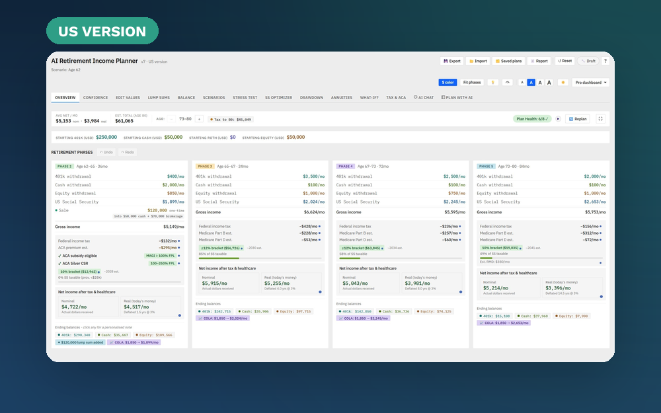Screen dimensions: 661x413
Task: Select the Phase 4 badge
Action: coord(346,167)
